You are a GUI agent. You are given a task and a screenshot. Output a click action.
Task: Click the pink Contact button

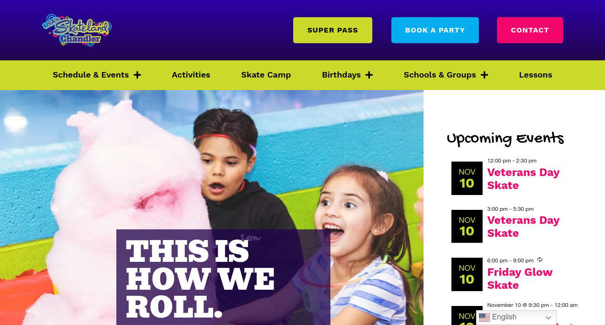[530, 30]
